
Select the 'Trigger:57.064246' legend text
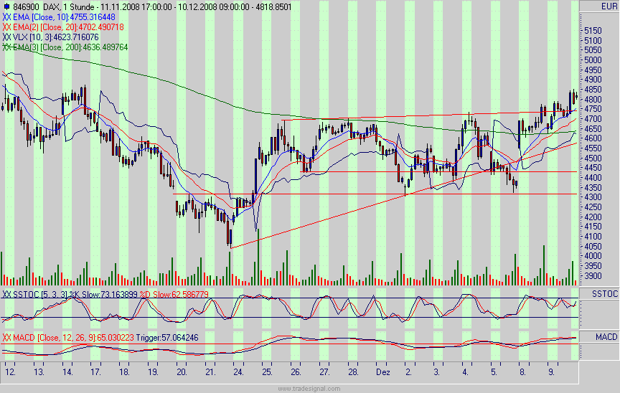click(167, 338)
